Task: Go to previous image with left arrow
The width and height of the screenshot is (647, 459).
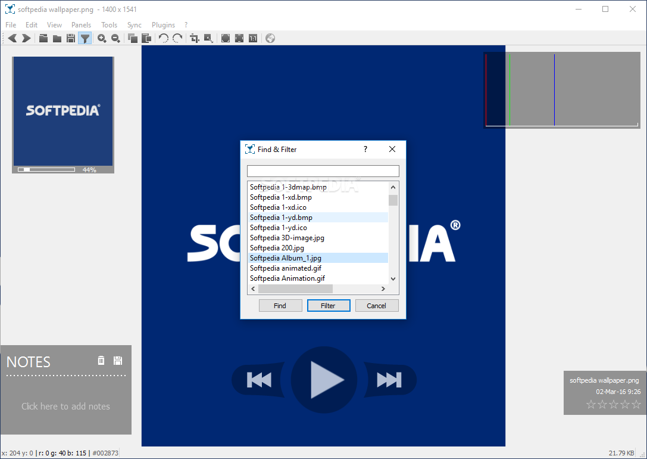Action: point(12,38)
